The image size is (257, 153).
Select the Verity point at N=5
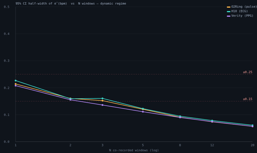[143, 112]
